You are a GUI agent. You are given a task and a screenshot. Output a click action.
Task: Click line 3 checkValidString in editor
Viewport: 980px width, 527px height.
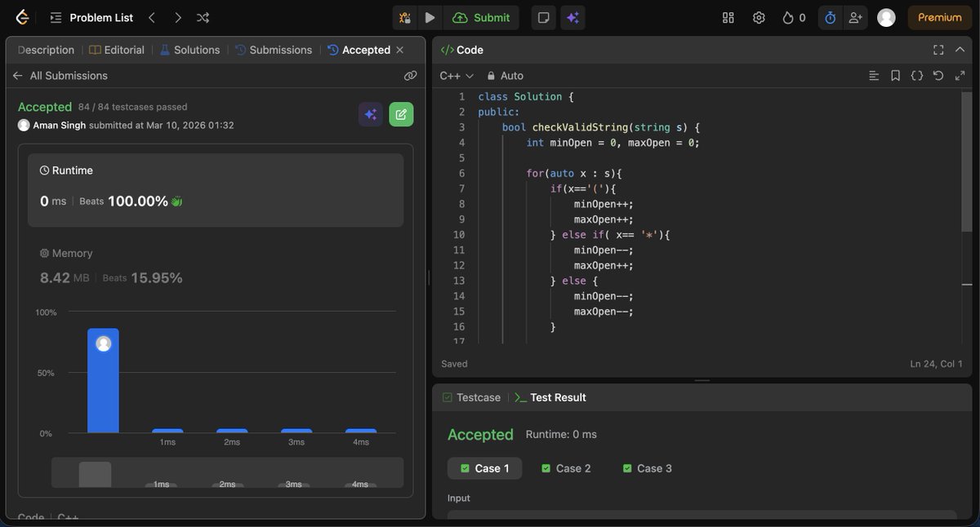click(580, 127)
